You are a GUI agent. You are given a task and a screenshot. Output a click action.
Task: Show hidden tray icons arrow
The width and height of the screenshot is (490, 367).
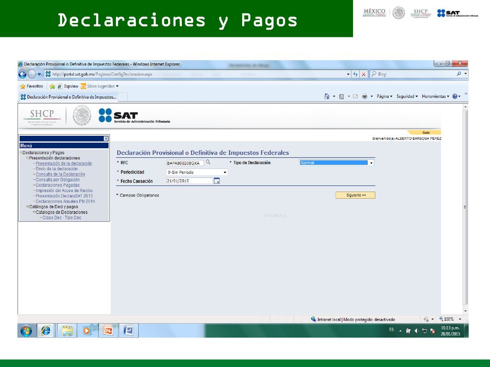point(401,331)
